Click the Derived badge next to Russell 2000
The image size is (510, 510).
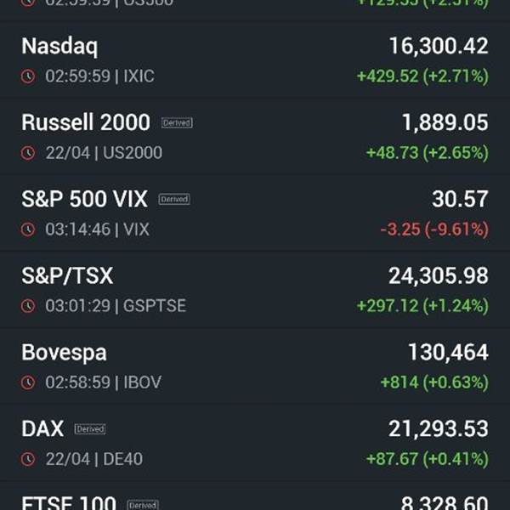(x=177, y=122)
